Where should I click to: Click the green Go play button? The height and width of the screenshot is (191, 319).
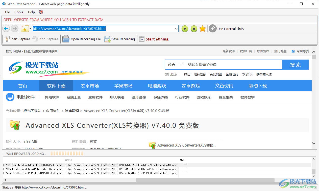[185, 29]
